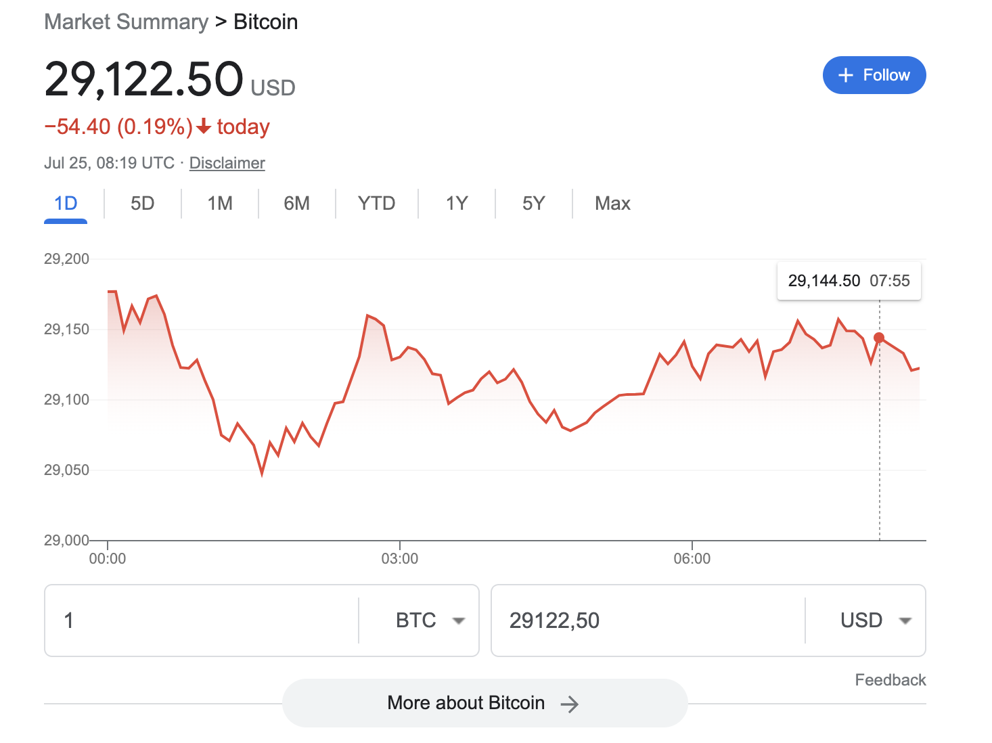
Task: Switch to the 5D tab
Action: click(142, 204)
